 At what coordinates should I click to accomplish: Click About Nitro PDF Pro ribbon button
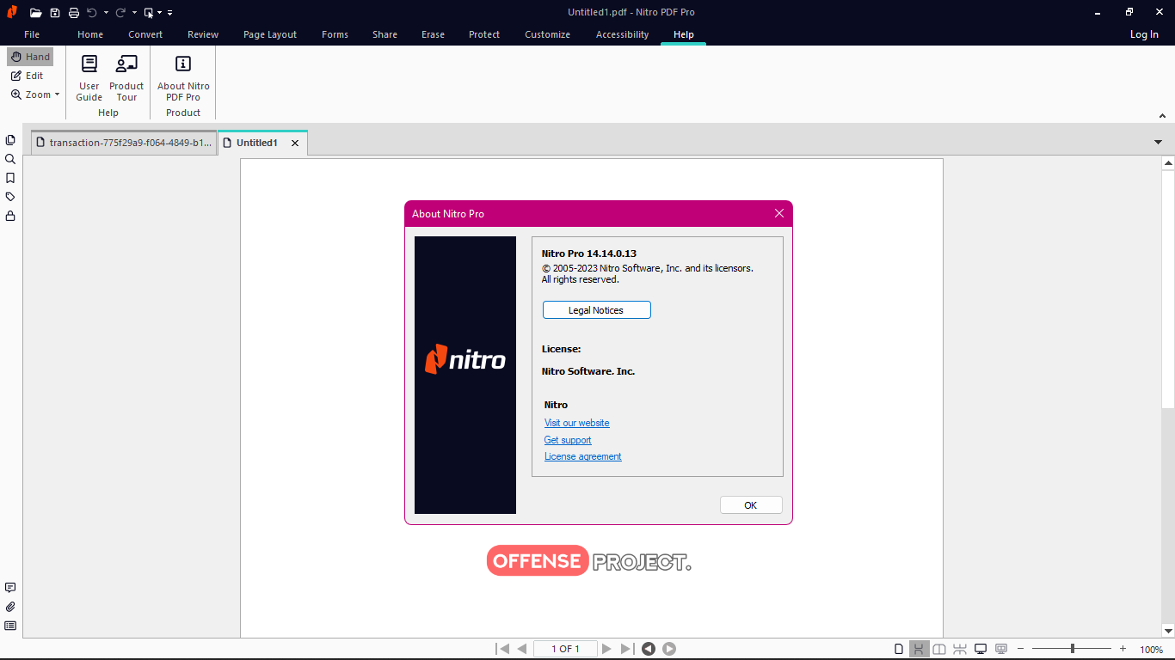click(183, 77)
